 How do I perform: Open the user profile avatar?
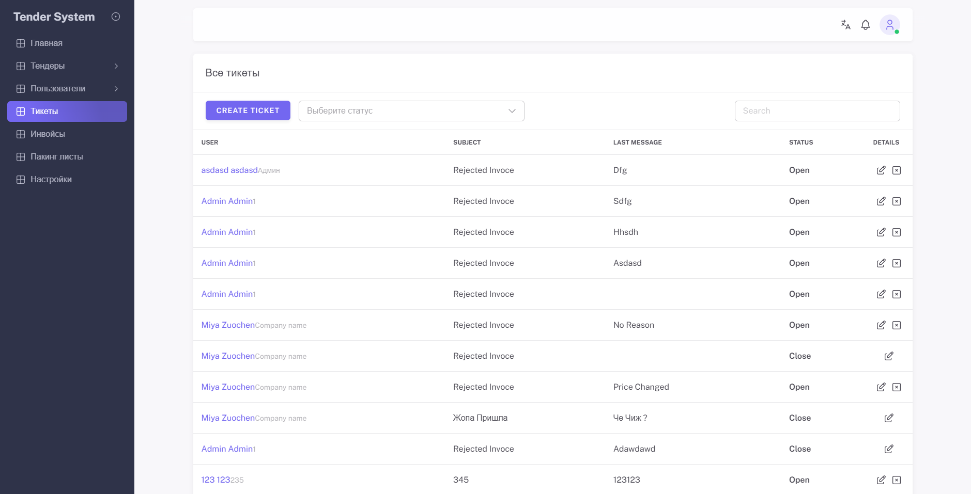[x=890, y=25]
